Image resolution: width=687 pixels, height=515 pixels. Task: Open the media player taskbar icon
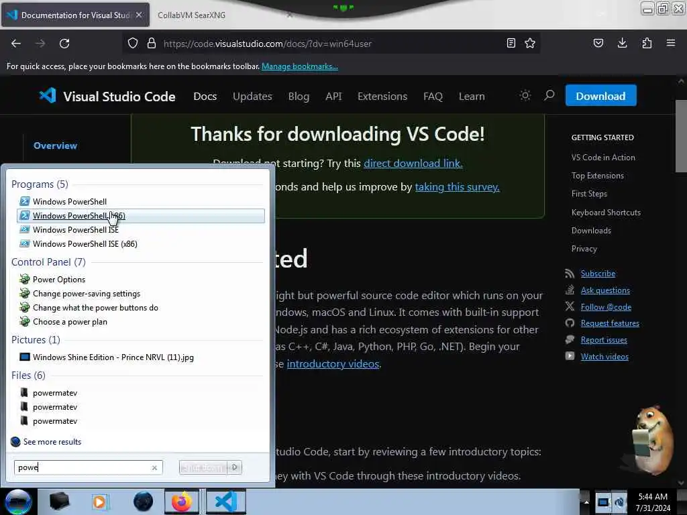pos(100,502)
